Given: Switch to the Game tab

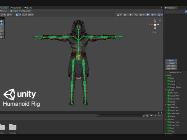Looking at the screenshot, I should point(28,8).
